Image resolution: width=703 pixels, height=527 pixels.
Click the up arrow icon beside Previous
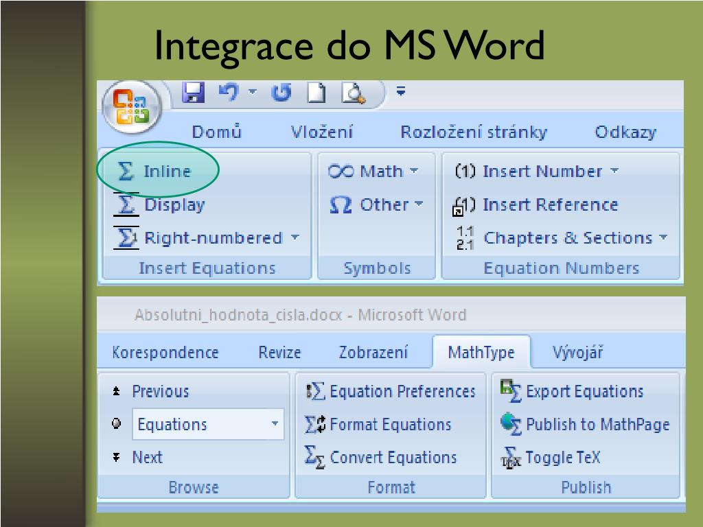[x=117, y=391]
